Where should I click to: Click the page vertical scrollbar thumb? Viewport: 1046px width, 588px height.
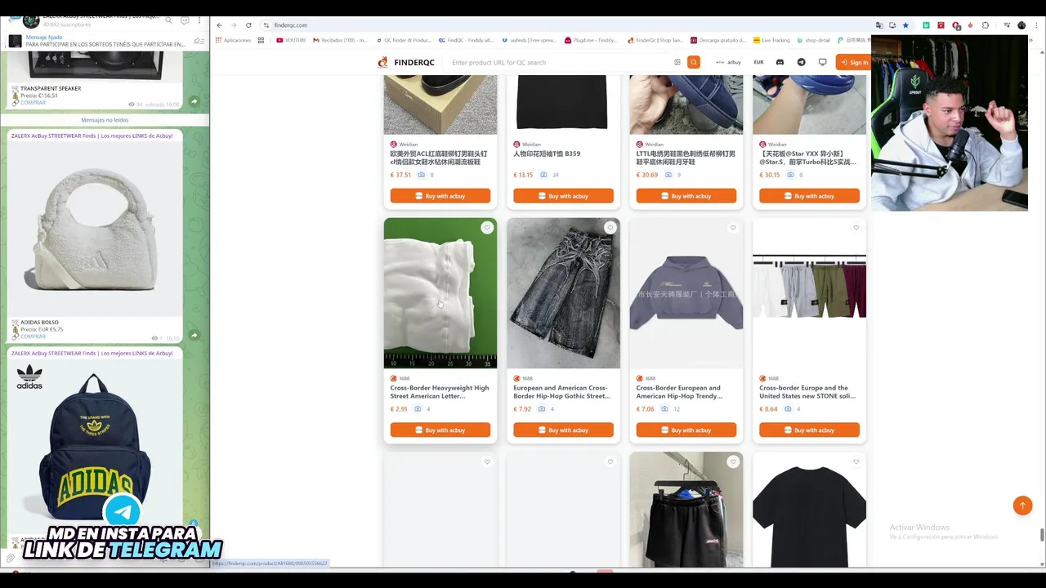(x=1042, y=535)
